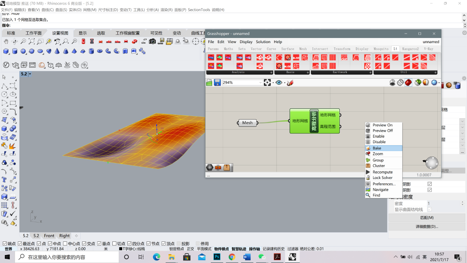Viewport: 467px width, 263px height.
Task: Expand the Earthwork panel in Grasshopper ribbon
Action: point(370,72)
